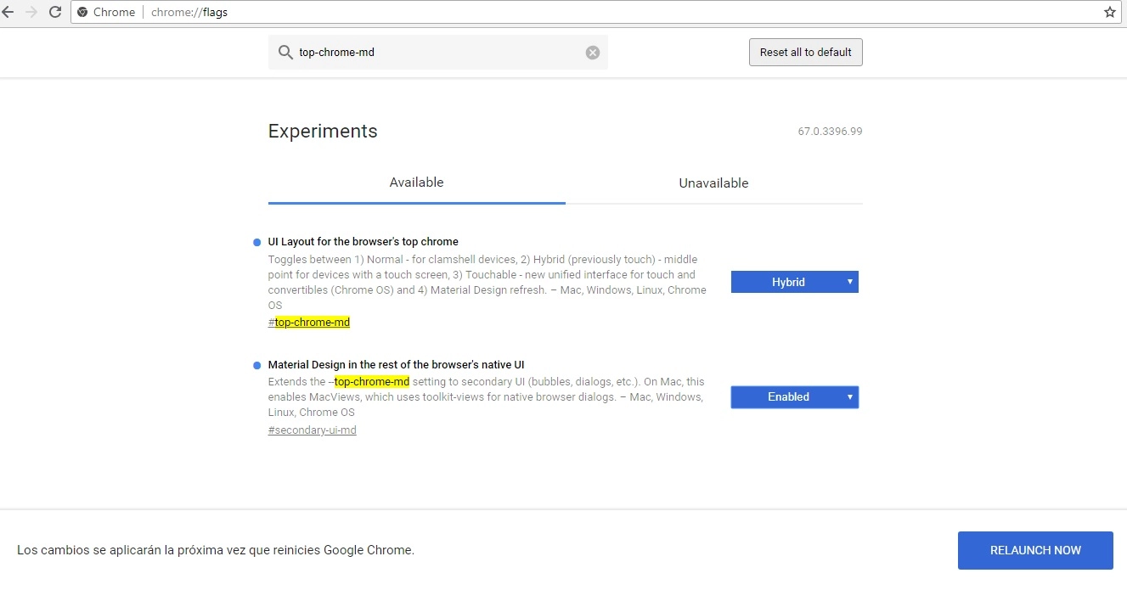
Task: Switch to the Unavailable tab
Action: [x=713, y=183]
